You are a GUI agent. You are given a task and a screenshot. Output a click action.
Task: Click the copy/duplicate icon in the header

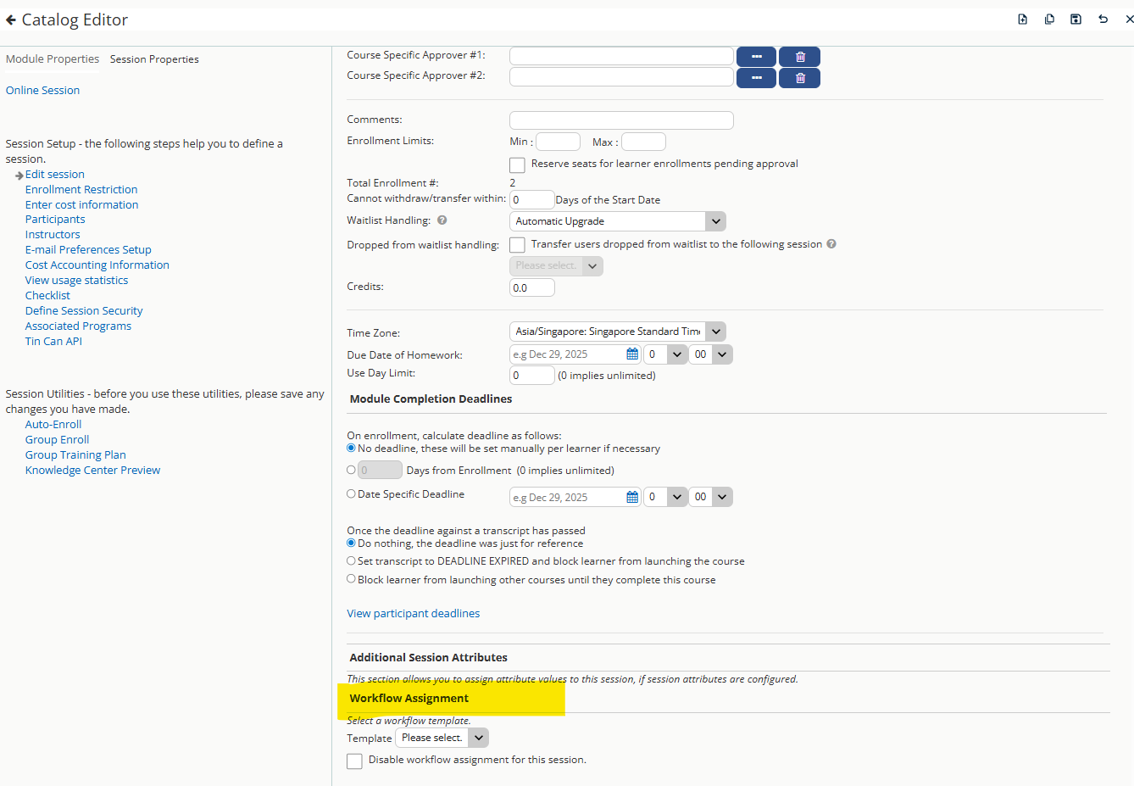tap(1049, 20)
